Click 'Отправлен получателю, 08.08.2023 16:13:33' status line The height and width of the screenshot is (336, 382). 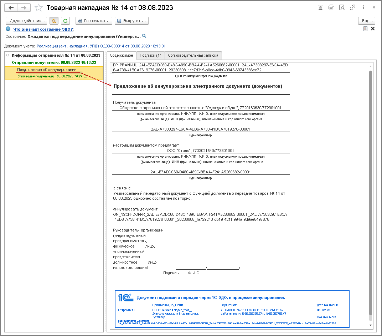[54, 62]
